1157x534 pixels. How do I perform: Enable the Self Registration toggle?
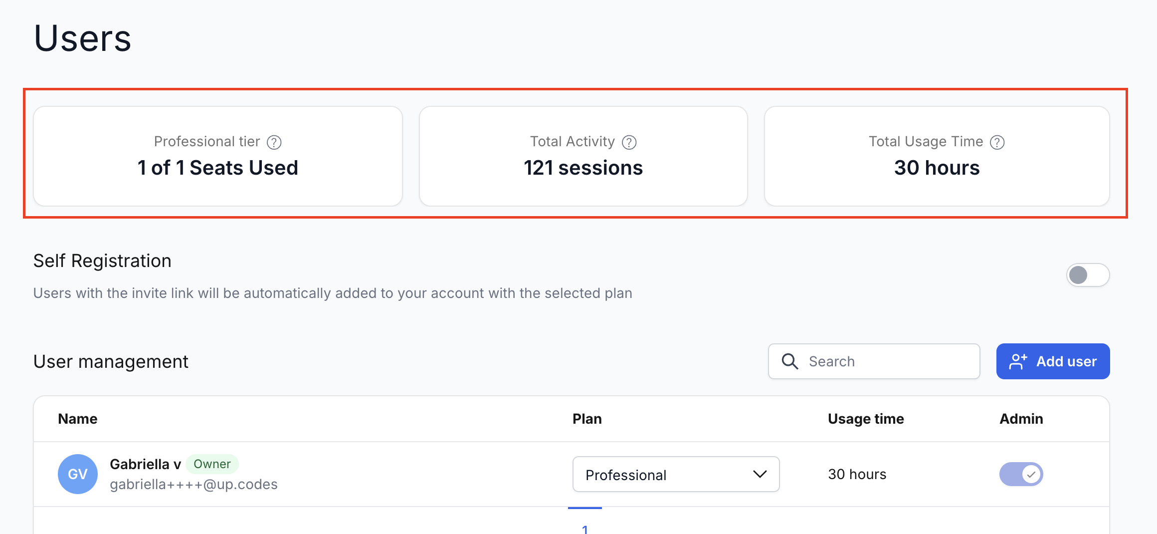pyautogui.click(x=1088, y=275)
